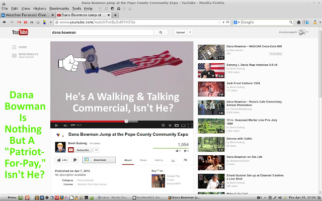Click the Paste clipboard icon in menu bar
Viewport: 322px width, 201px height.
[x=112, y=9]
